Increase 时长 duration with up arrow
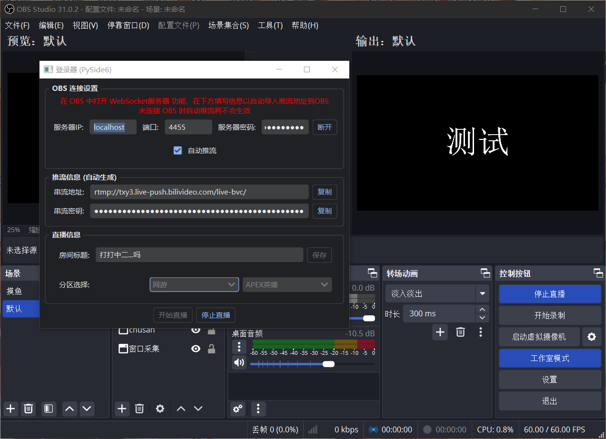 tap(483, 309)
